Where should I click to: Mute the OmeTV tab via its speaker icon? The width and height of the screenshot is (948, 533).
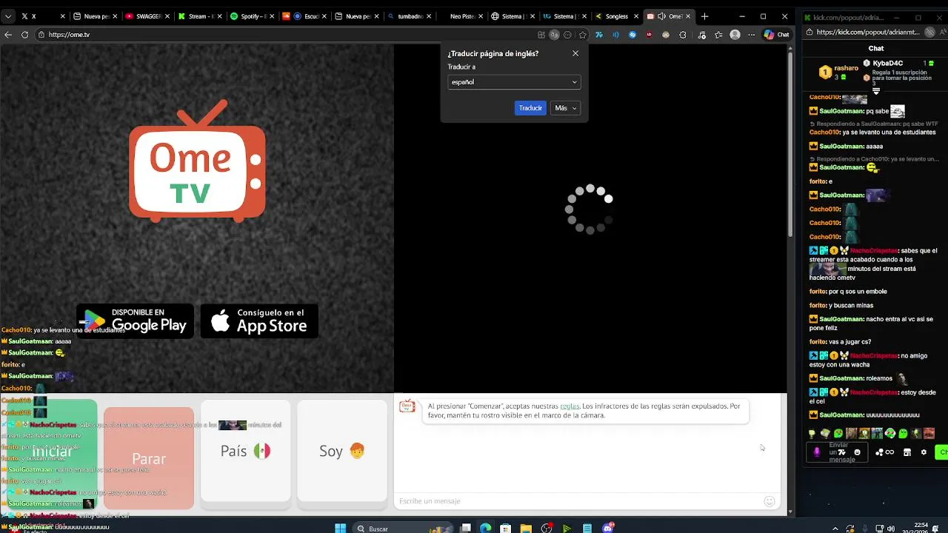(x=661, y=16)
